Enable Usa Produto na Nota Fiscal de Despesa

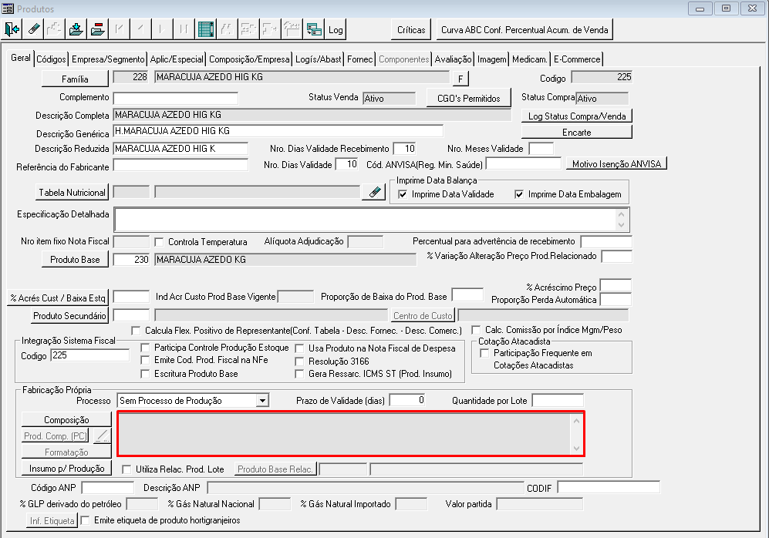coord(299,348)
